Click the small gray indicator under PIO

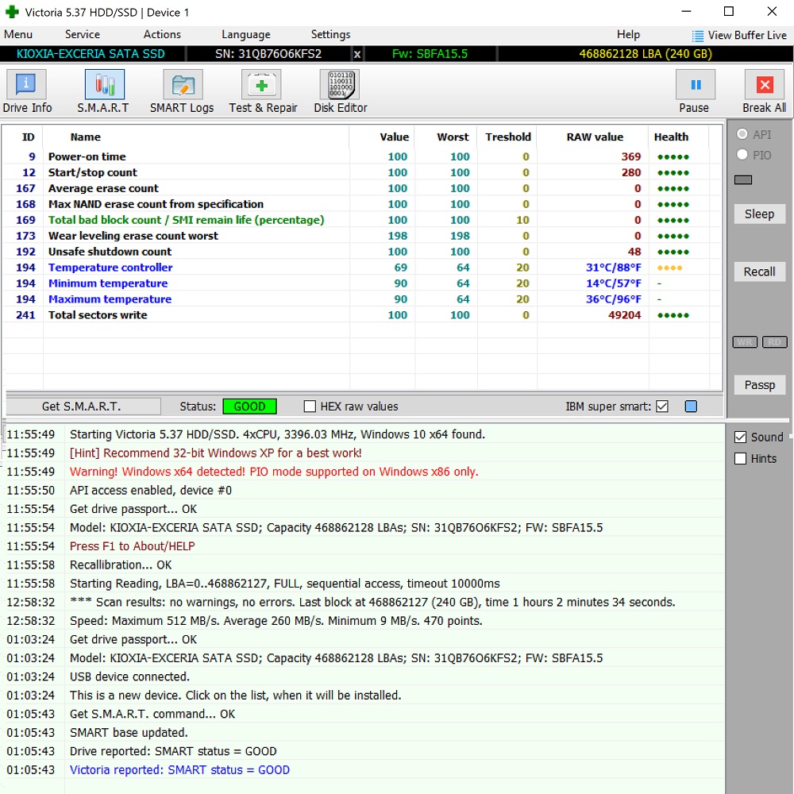(x=743, y=179)
